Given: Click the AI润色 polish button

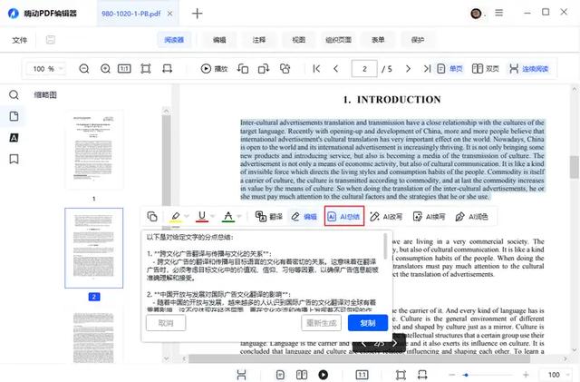Looking at the screenshot, I should click(x=471, y=216).
